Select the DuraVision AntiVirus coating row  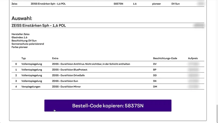coord(91,64)
